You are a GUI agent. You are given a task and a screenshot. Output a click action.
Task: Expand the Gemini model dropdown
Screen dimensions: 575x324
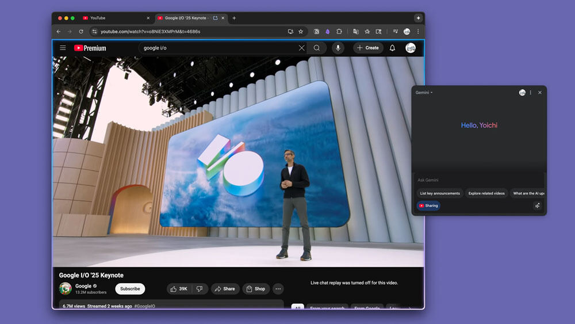(x=424, y=93)
